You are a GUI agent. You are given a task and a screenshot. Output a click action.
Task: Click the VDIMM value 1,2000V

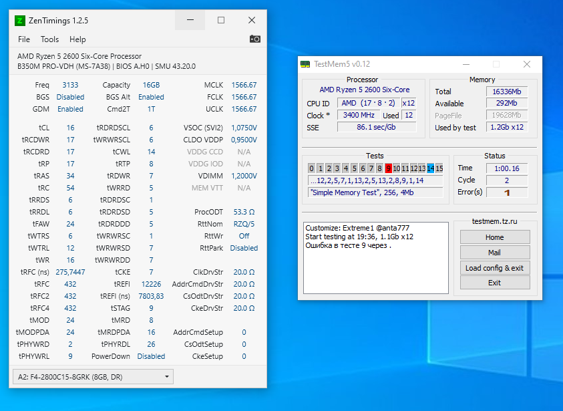(244, 176)
